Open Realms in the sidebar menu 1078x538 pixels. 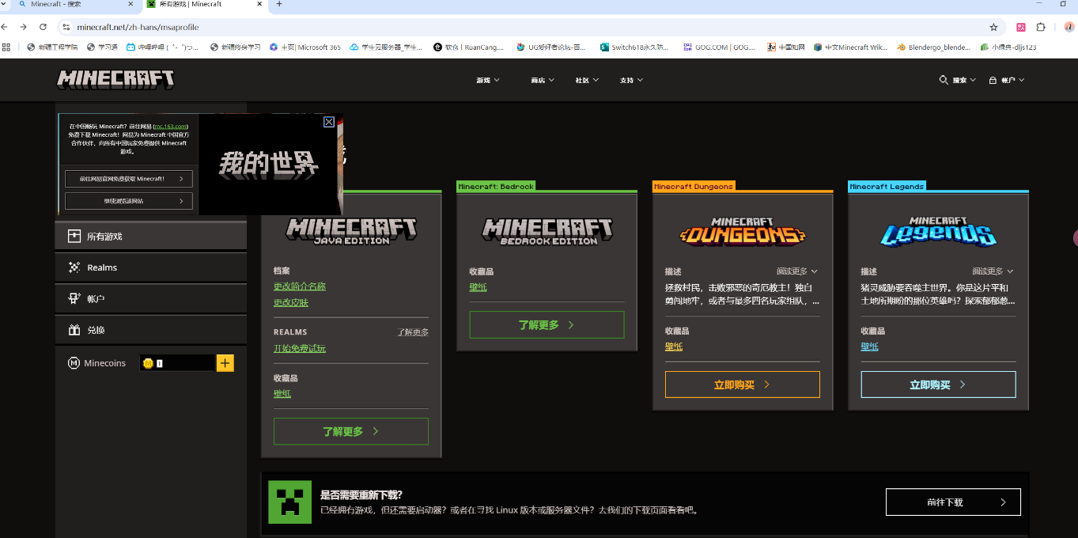click(151, 267)
